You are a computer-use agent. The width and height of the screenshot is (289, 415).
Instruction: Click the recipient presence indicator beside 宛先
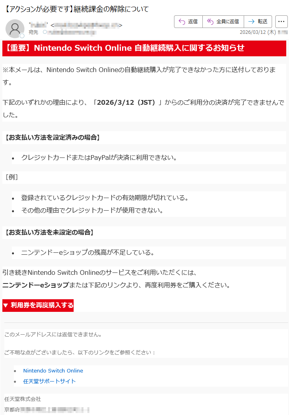coord(45,32)
